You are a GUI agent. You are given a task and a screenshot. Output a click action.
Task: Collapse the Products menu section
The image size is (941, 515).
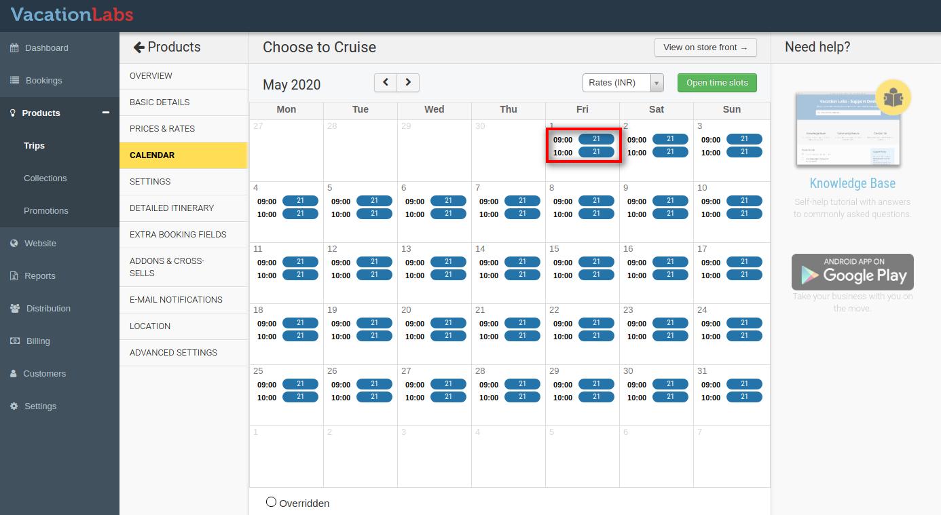click(105, 113)
